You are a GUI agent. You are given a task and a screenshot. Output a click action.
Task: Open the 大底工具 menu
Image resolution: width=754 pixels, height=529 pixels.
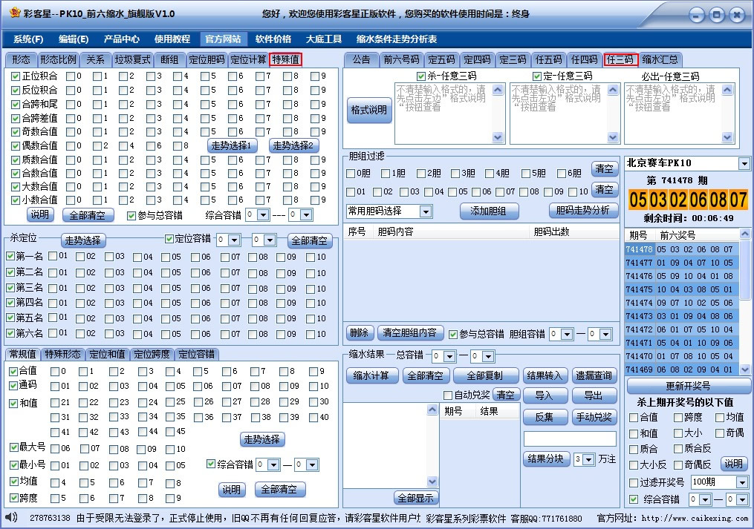(x=323, y=39)
